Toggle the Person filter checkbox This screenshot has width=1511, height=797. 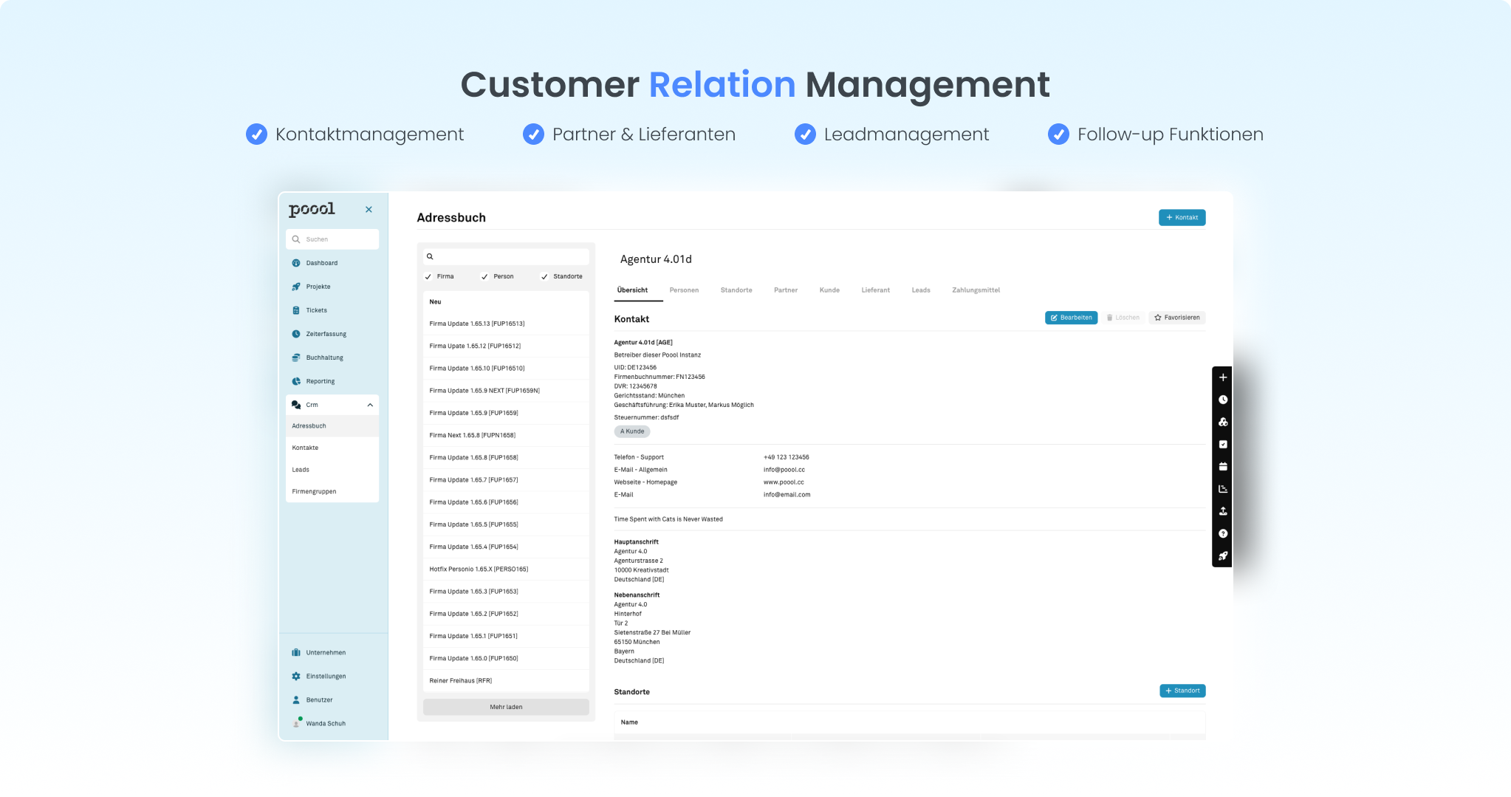pyautogui.click(x=484, y=276)
